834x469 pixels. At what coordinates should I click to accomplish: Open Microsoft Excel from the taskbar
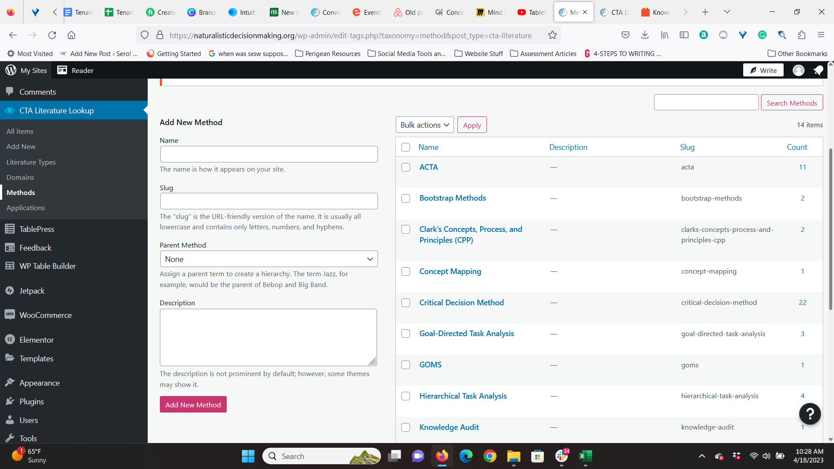(x=585, y=456)
